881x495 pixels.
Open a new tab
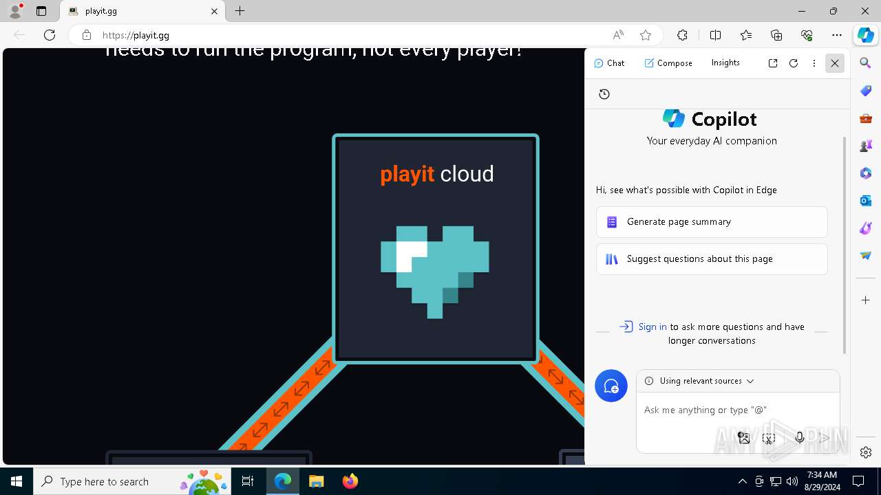[240, 11]
